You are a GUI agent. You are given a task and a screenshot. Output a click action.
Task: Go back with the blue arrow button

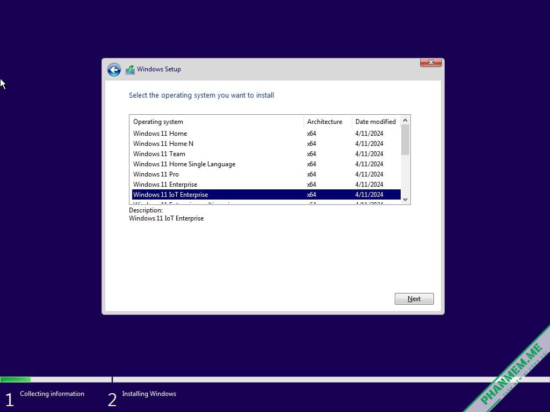click(x=114, y=70)
